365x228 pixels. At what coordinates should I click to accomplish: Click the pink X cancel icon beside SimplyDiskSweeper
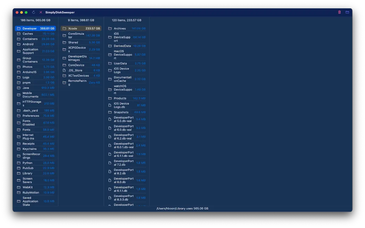tap(41, 12)
